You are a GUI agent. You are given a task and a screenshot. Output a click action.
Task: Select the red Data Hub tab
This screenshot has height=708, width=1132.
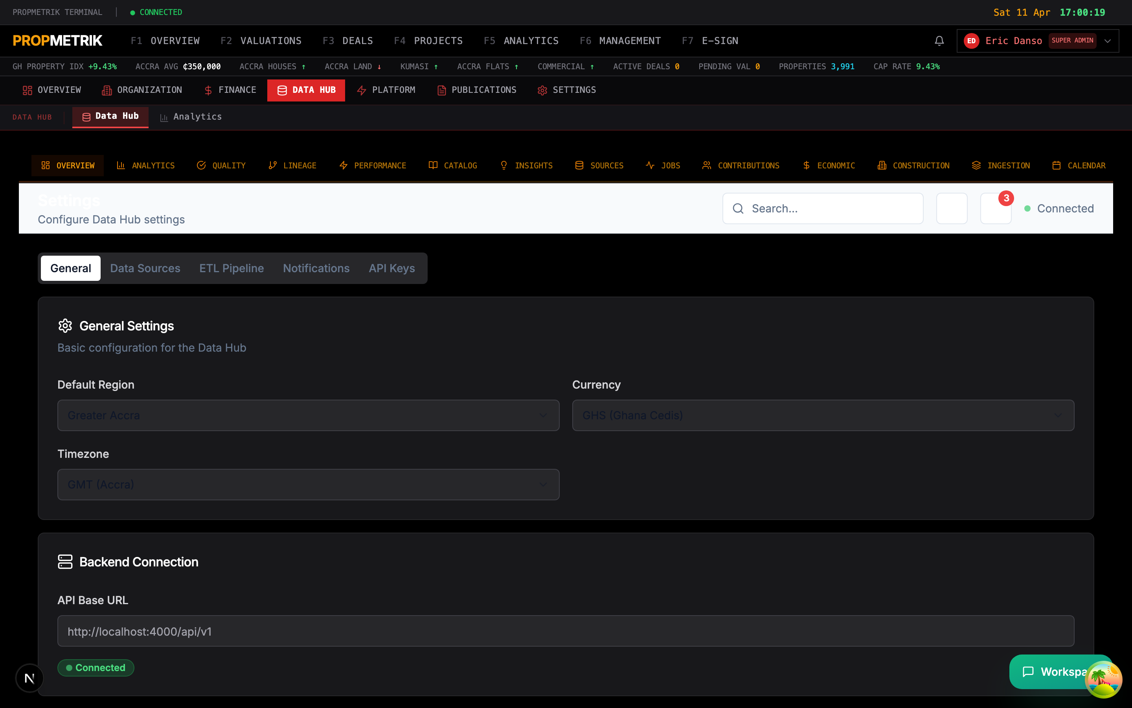tap(306, 90)
